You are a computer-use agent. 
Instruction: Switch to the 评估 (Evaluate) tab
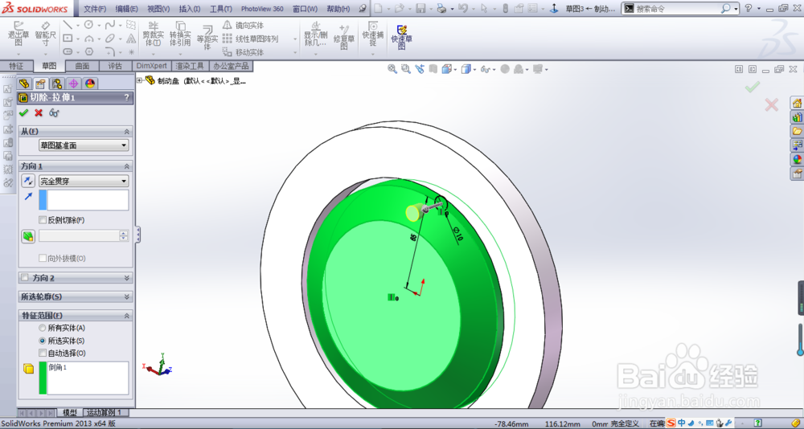pyautogui.click(x=115, y=66)
